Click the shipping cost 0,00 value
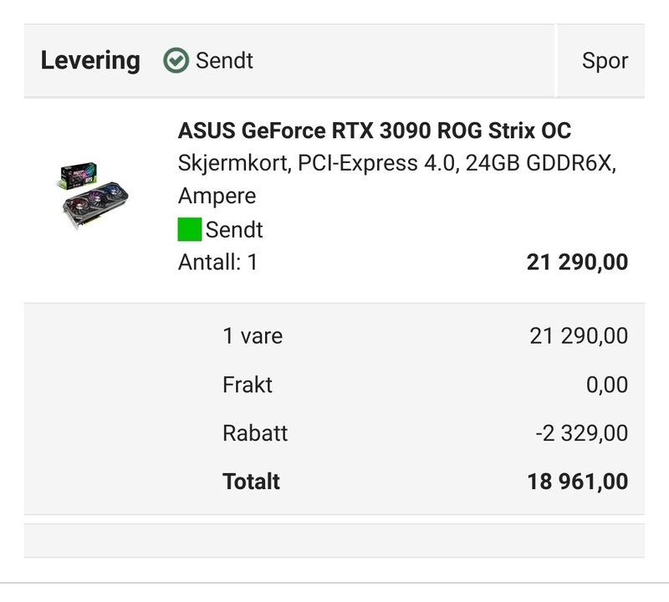The height and width of the screenshot is (602, 669). (x=606, y=385)
